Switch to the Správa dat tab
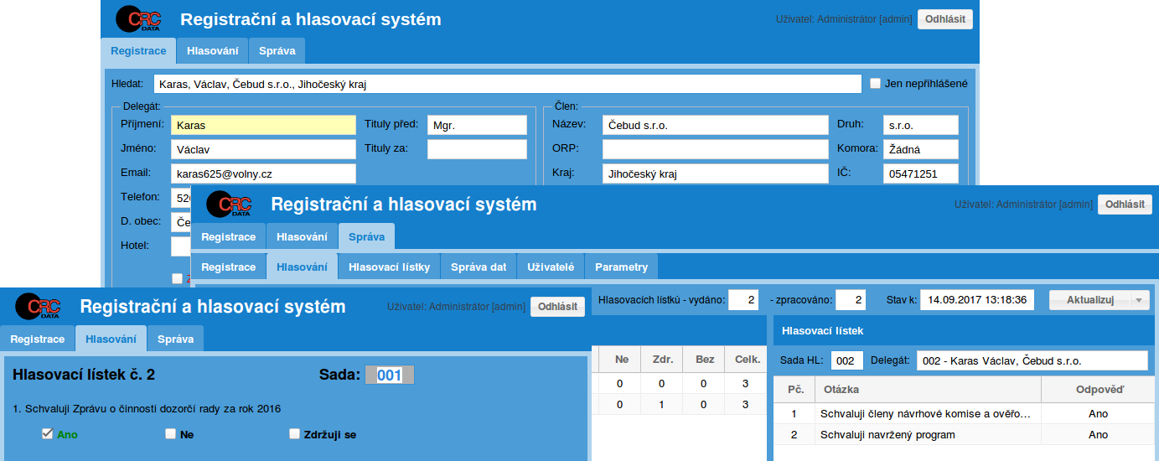 pos(478,267)
